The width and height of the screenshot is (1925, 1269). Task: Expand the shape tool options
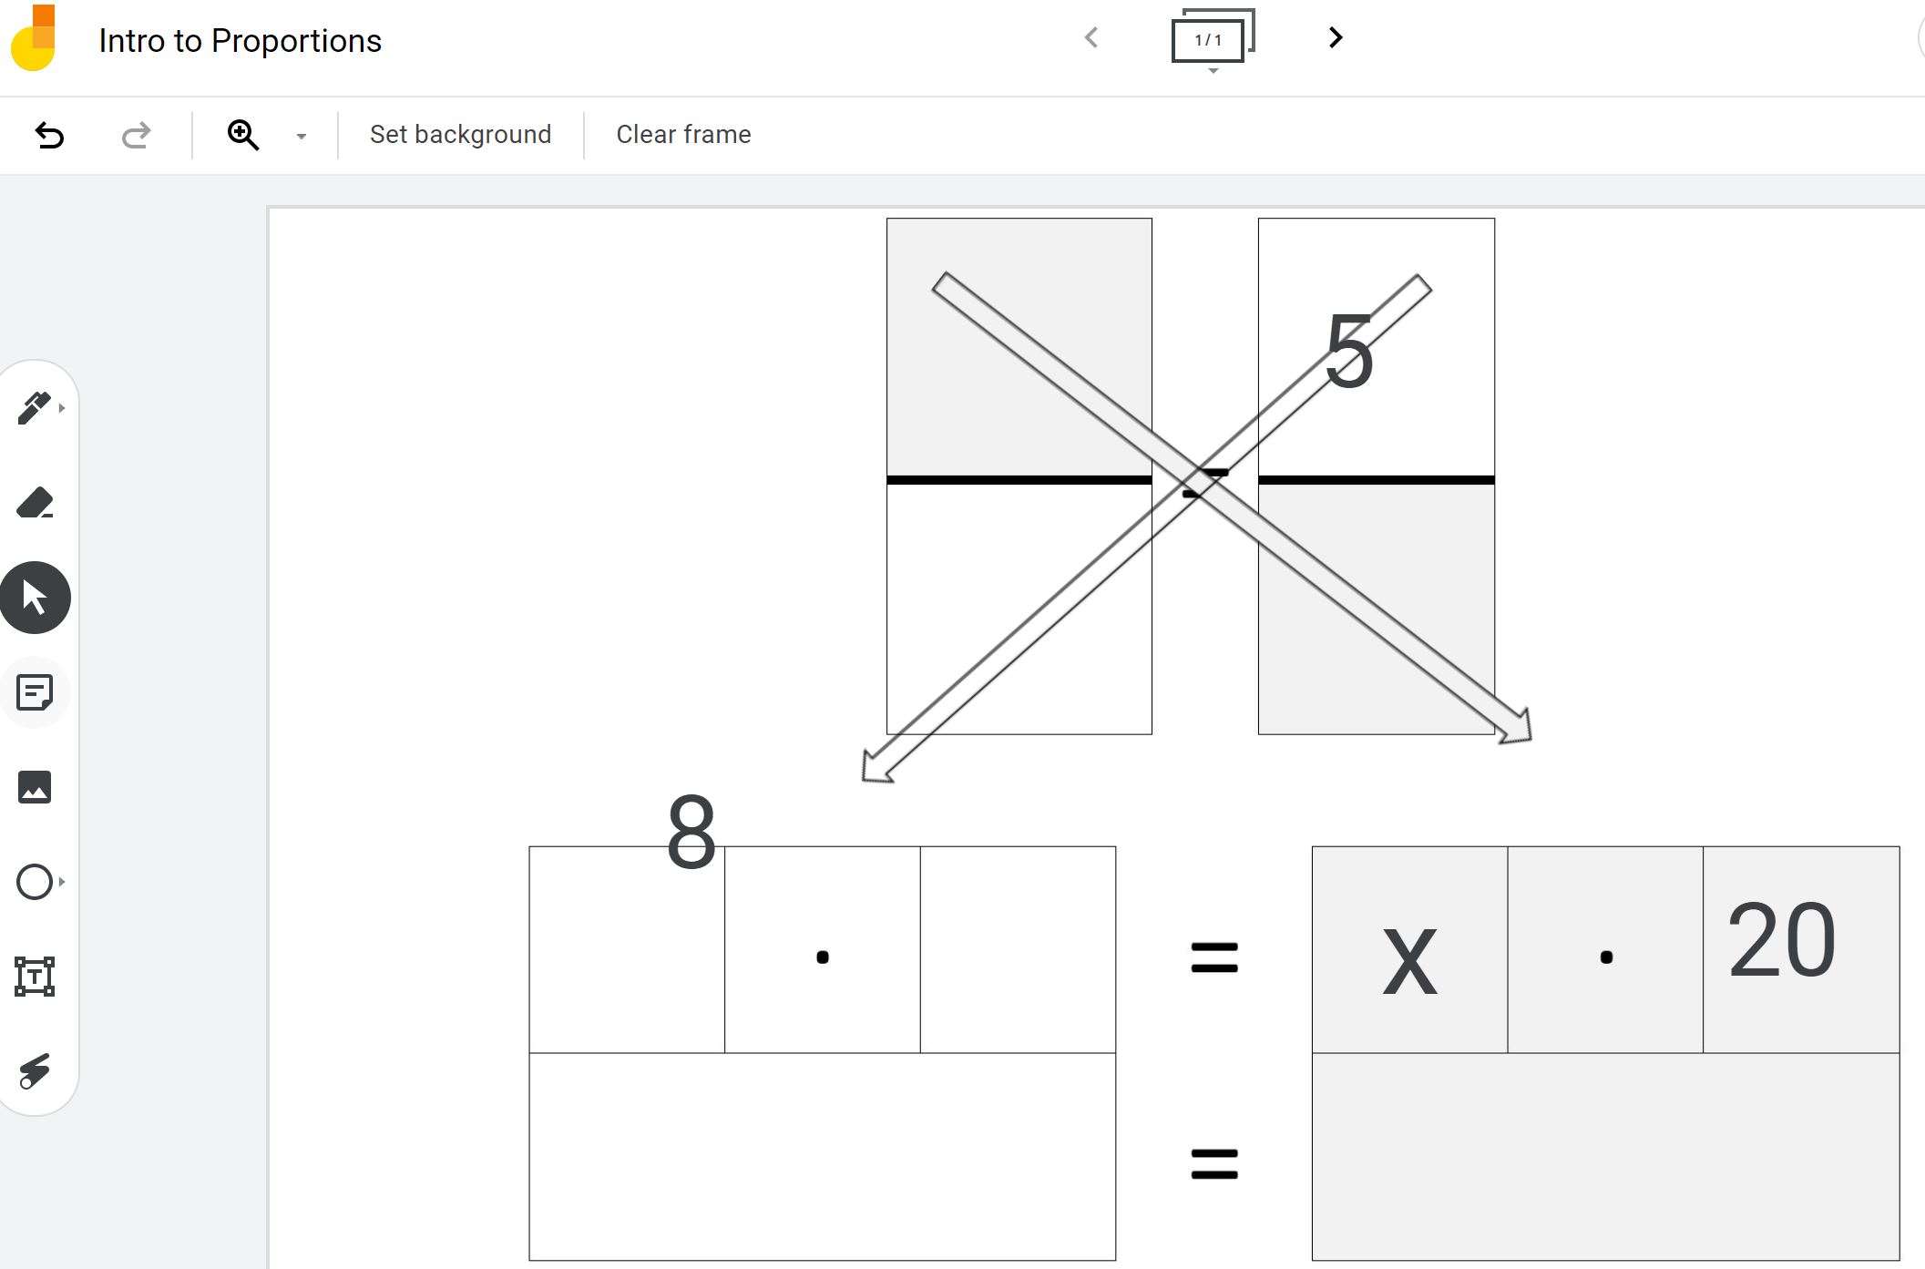(x=63, y=882)
